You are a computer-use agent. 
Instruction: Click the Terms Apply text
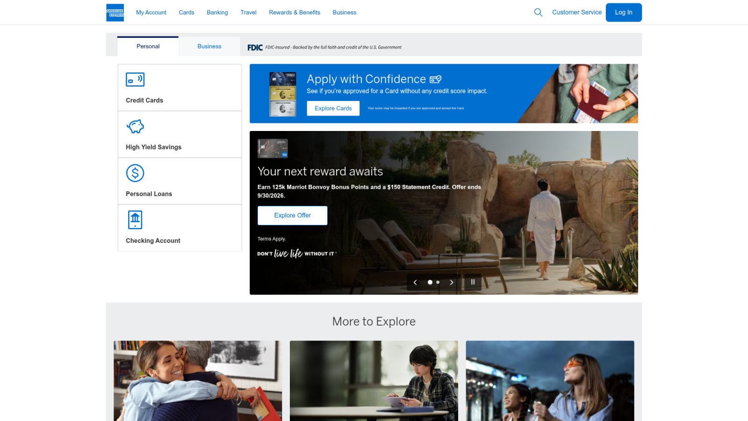pos(272,239)
